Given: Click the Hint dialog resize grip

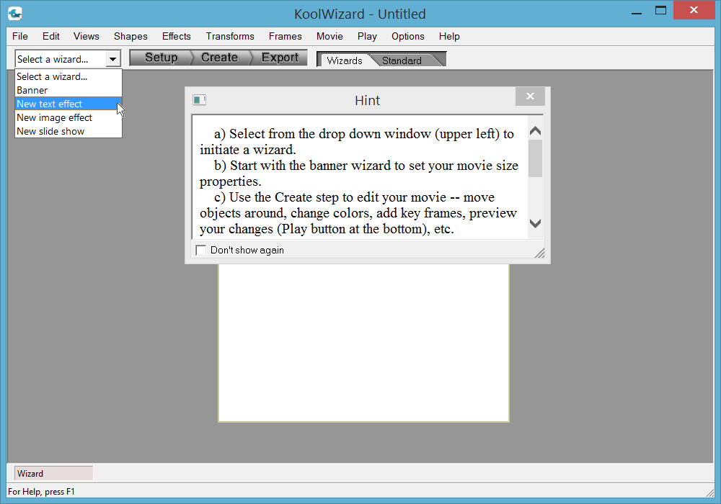Looking at the screenshot, I should 540,253.
